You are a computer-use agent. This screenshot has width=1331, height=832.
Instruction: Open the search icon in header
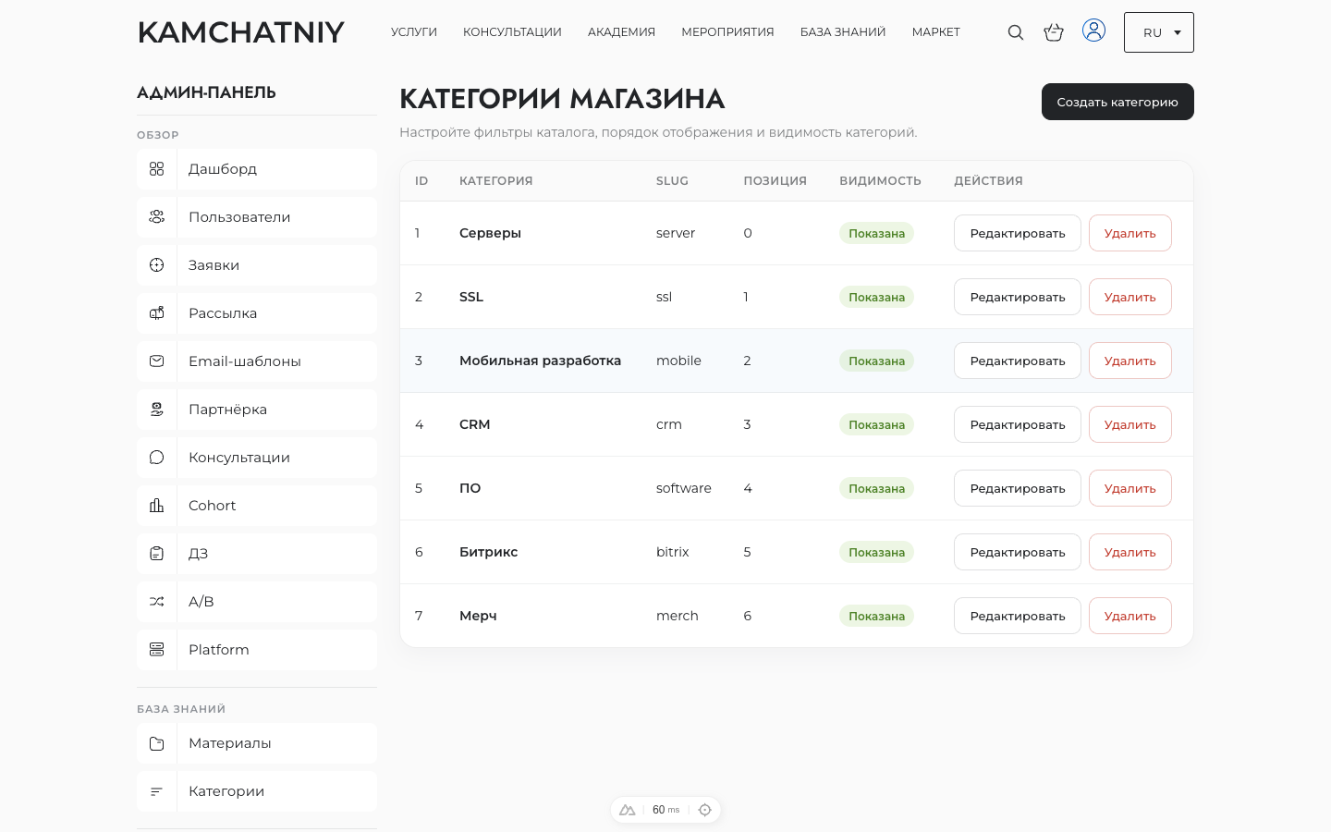click(1016, 32)
